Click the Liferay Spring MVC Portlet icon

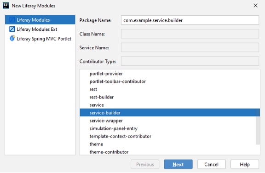(12, 38)
